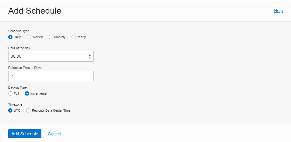The image size is (291, 142).
Task: Open the Help link
Action: click(278, 11)
